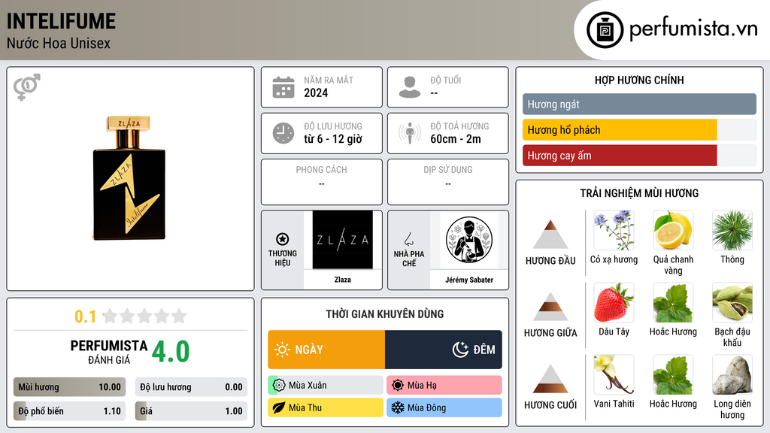
Task: Click the Mùi hương 10.00 score bar
Action: [x=69, y=387]
